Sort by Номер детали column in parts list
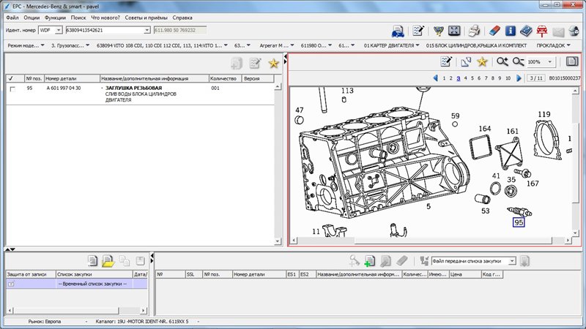Image resolution: width=586 pixels, height=329 pixels. 72,78
